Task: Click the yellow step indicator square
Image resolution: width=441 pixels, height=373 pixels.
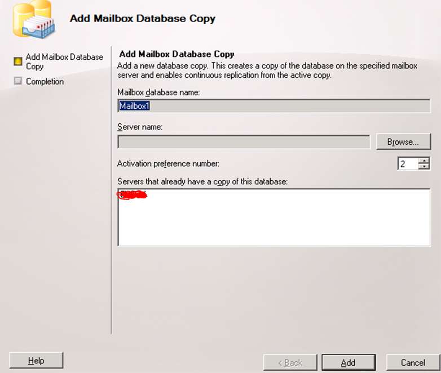Action: point(17,61)
